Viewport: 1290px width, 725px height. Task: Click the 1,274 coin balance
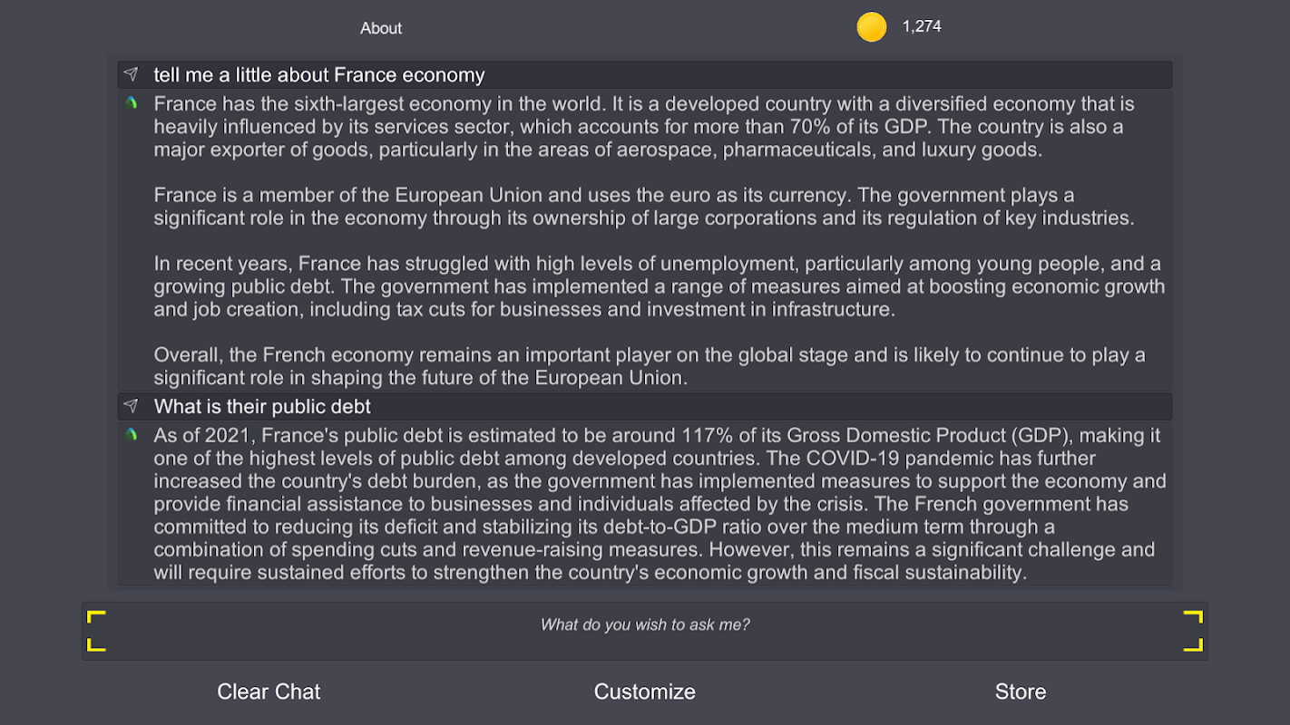(x=922, y=27)
